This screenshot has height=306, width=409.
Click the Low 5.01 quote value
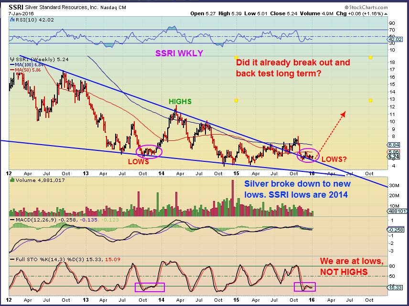tap(256, 13)
